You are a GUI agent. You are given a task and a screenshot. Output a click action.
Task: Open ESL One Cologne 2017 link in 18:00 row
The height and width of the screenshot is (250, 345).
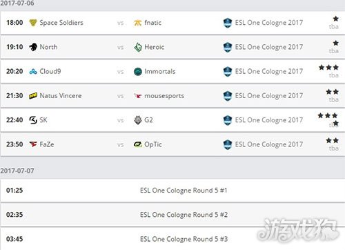(269, 23)
